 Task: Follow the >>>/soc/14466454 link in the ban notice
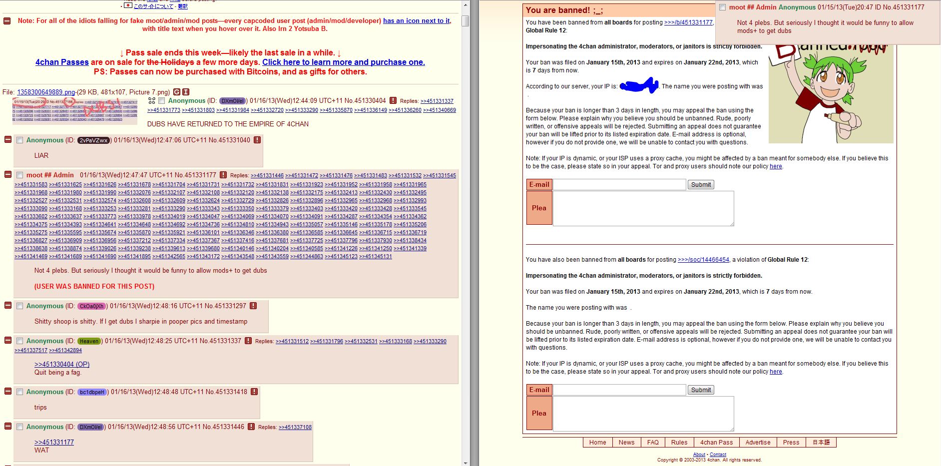[x=703, y=260]
